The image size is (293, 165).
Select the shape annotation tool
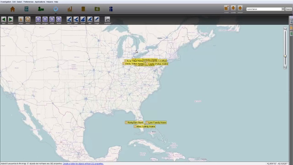click(x=83, y=19)
